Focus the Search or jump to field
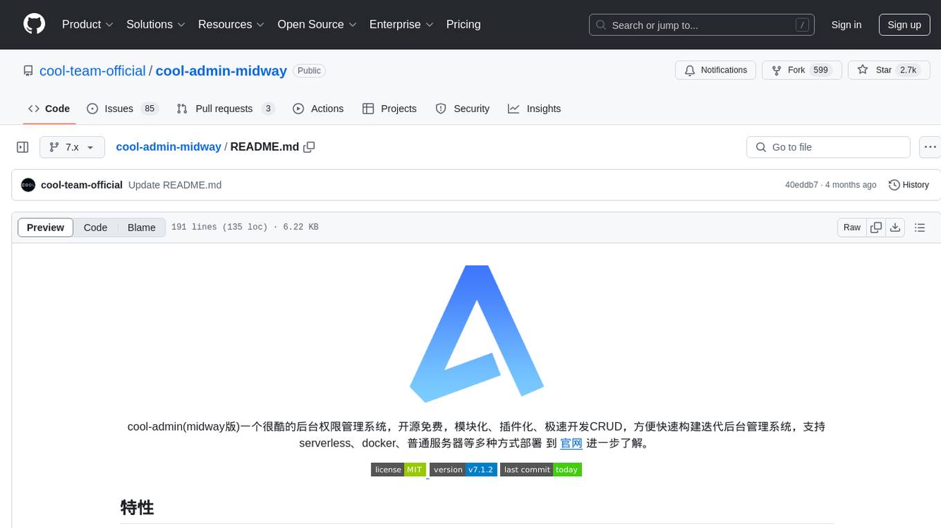941x528 pixels. (702, 25)
